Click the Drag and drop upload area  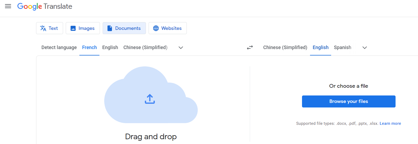coord(151,137)
